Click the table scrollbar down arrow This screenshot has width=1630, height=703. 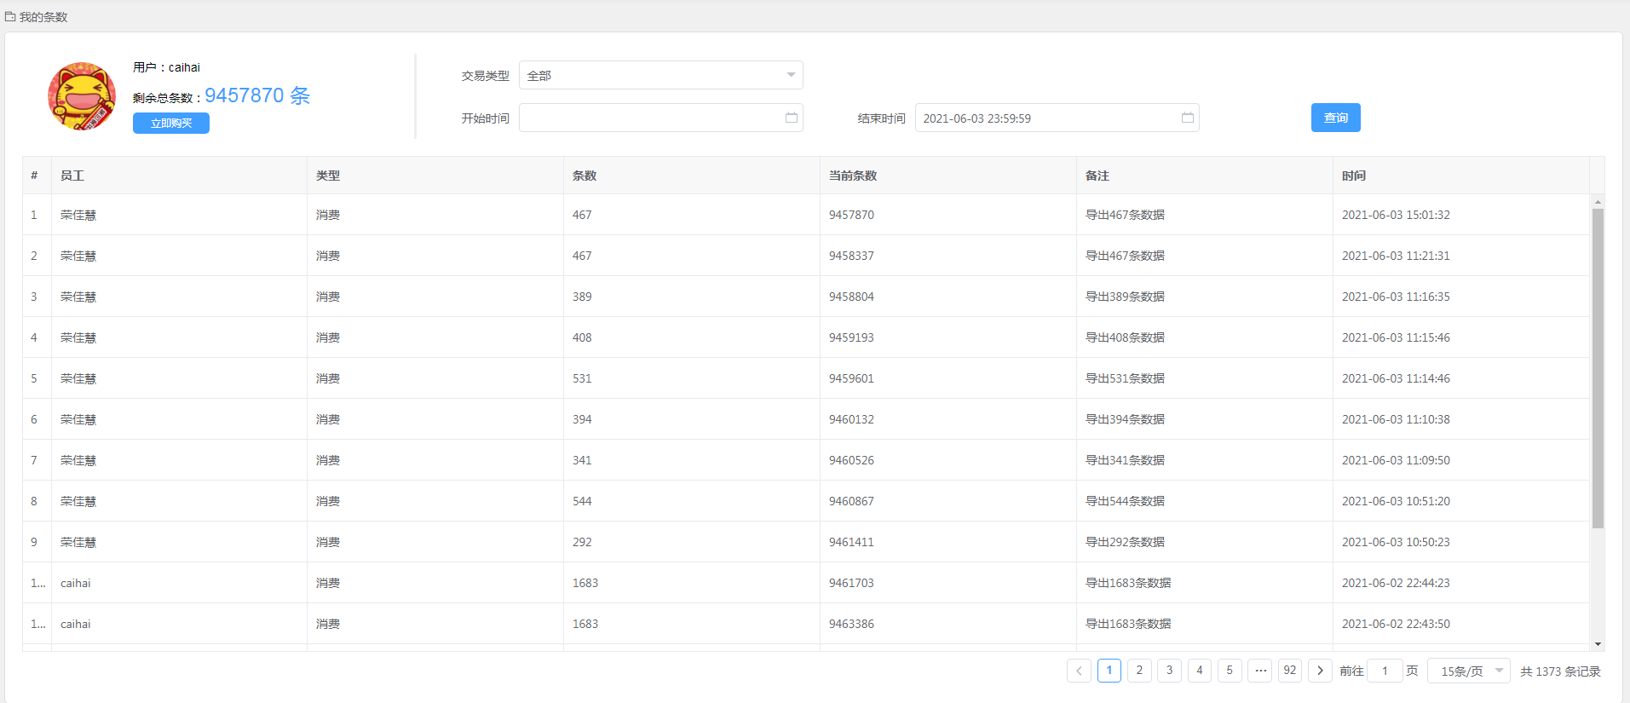click(1598, 644)
